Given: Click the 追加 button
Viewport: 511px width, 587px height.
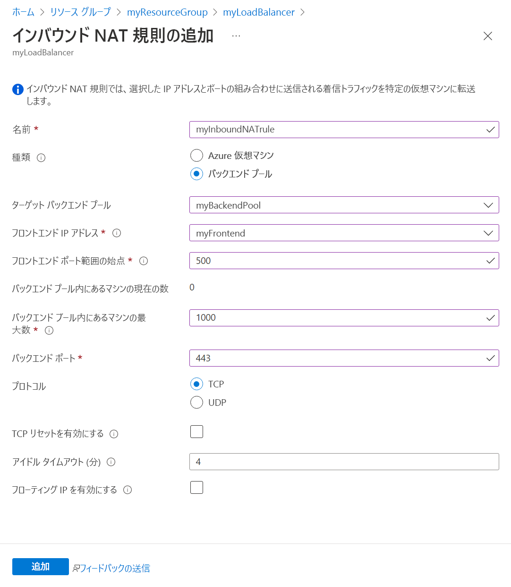Looking at the screenshot, I should pos(40,566).
